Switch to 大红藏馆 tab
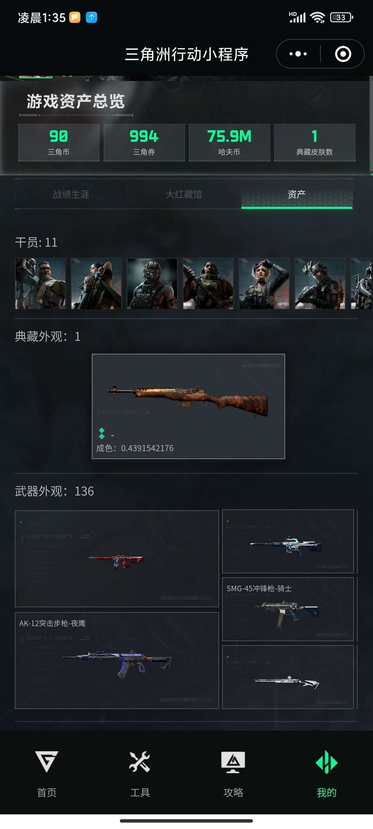Image resolution: width=373 pixels, height=829 pixels. coord(184,194)
